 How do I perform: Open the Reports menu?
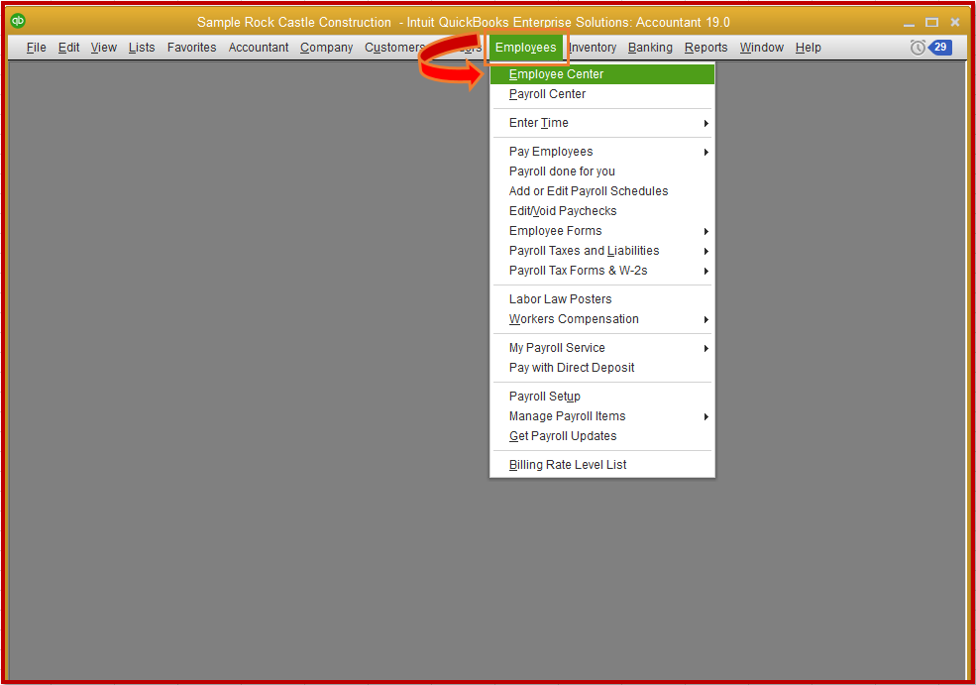click(705, 48)
